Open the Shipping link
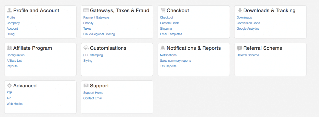Image resolution: width=319 pixels, height=117 pixels. coord(166,29)
